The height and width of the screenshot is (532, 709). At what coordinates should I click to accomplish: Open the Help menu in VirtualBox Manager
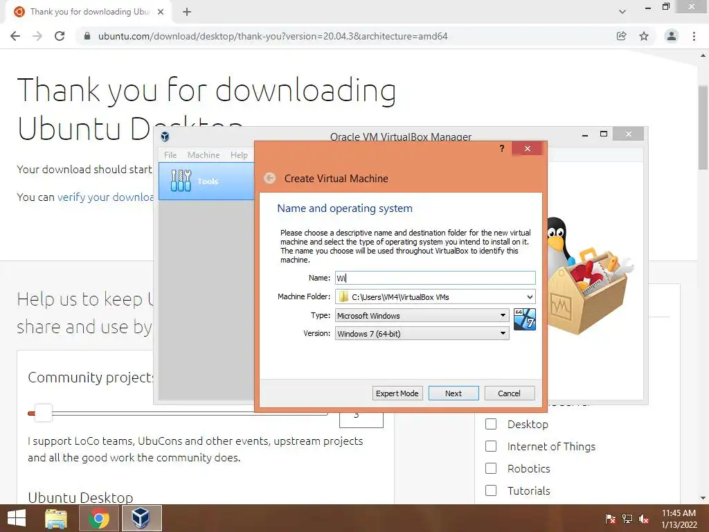click(x=239, y=154)
